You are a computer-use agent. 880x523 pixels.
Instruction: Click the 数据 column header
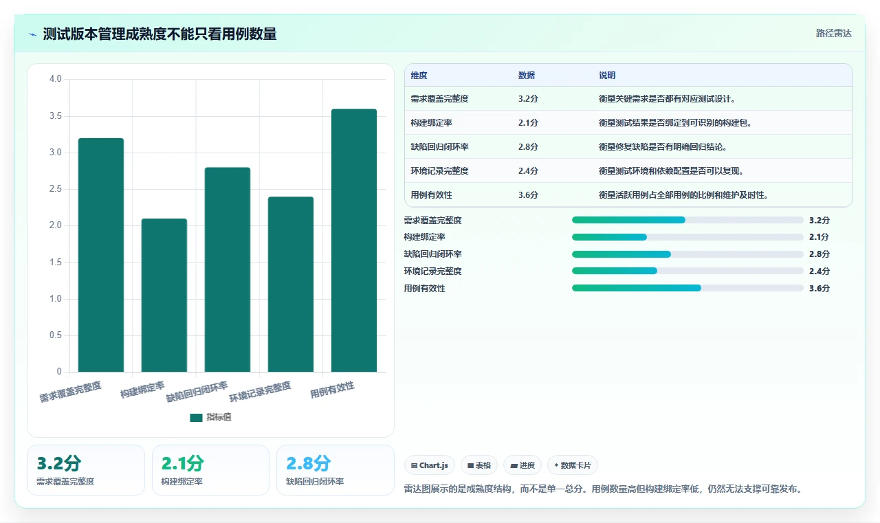click(527, 76)
